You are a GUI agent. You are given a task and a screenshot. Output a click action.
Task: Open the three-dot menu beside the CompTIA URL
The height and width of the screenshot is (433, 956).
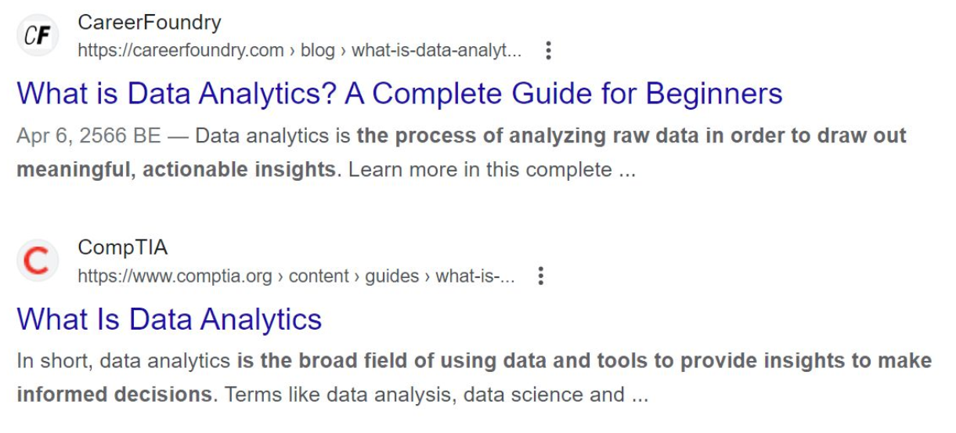click(540, 276)
